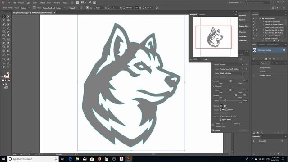Toggle Default Actions set checkmark
The image size is (288, 162).
click(254, 18)
